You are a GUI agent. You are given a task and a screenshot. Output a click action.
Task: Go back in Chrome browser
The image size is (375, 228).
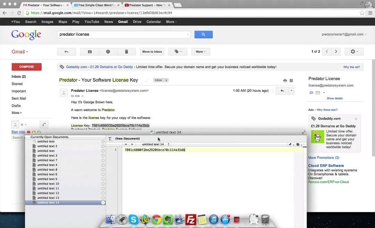5,13
